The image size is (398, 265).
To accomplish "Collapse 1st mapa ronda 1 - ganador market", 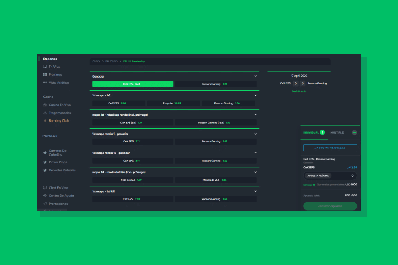I will 256,134.
